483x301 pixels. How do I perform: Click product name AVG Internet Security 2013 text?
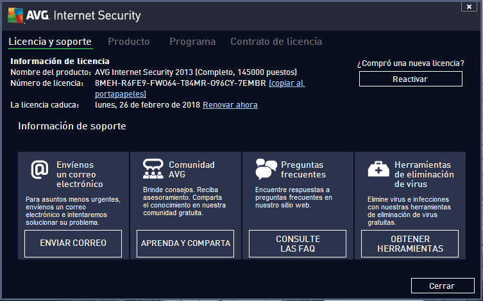click(196, 72)
